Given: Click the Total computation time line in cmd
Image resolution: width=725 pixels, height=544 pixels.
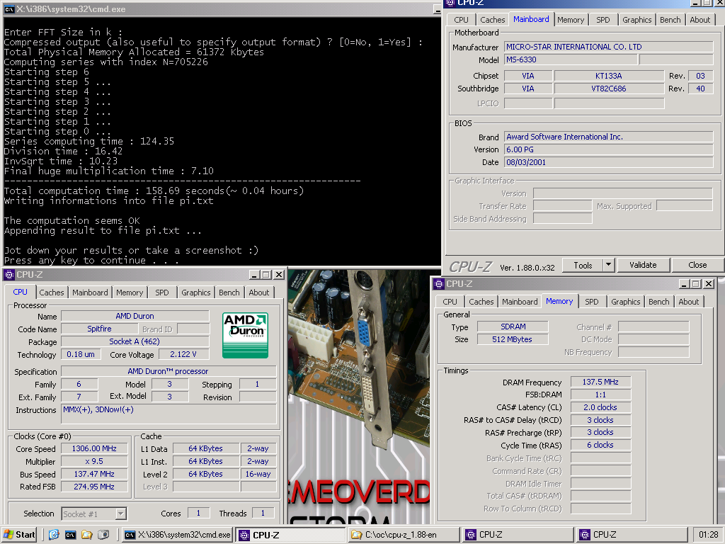Looking at the screenshot, I should coord(154,191).
